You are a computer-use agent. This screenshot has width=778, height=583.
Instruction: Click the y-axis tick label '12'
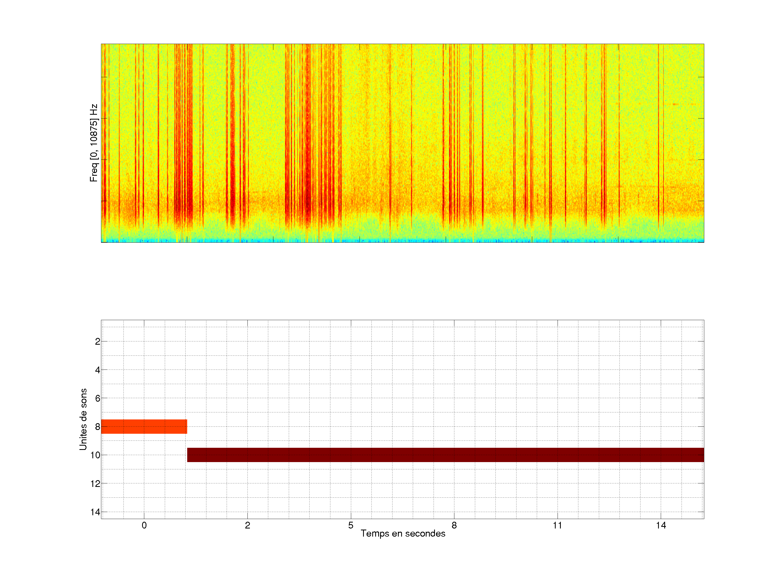coord(95,484)
